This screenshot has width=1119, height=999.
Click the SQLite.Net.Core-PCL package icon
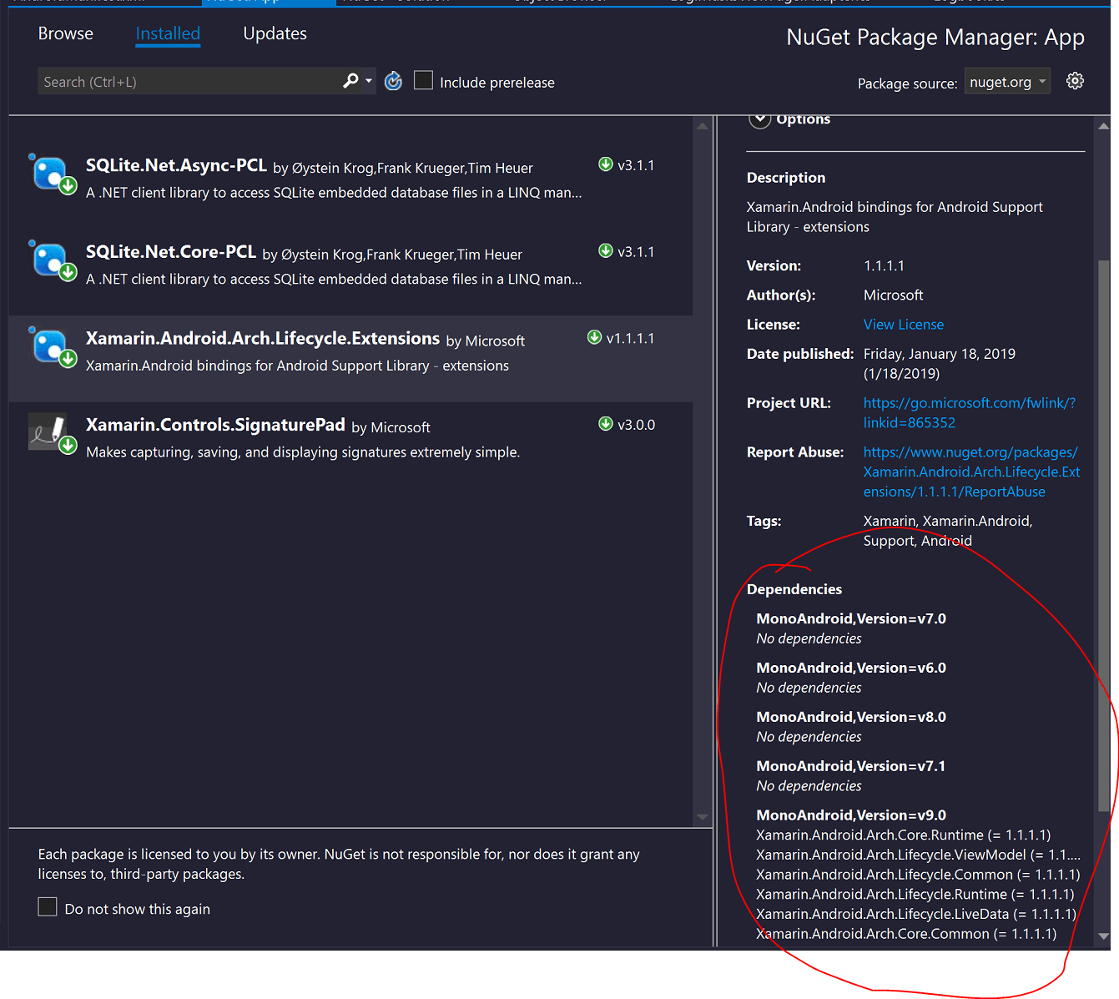(x=53, y=261)
